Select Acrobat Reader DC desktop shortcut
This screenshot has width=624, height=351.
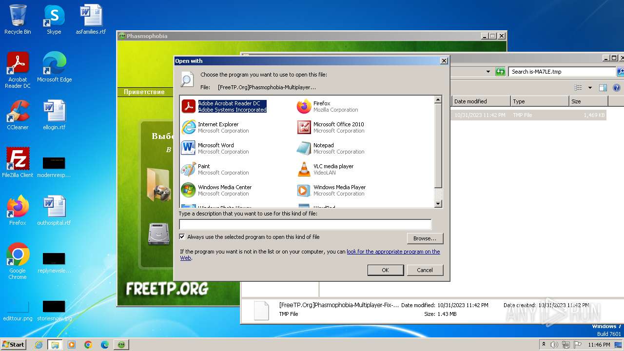(18, 70)
